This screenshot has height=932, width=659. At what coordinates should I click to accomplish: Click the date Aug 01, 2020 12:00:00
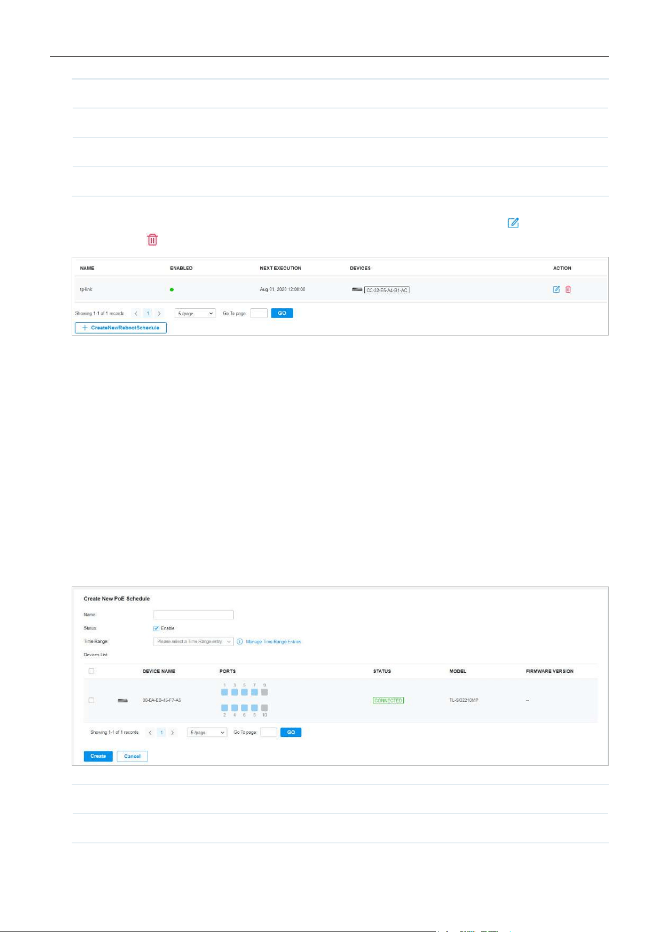tap(283, 290)
